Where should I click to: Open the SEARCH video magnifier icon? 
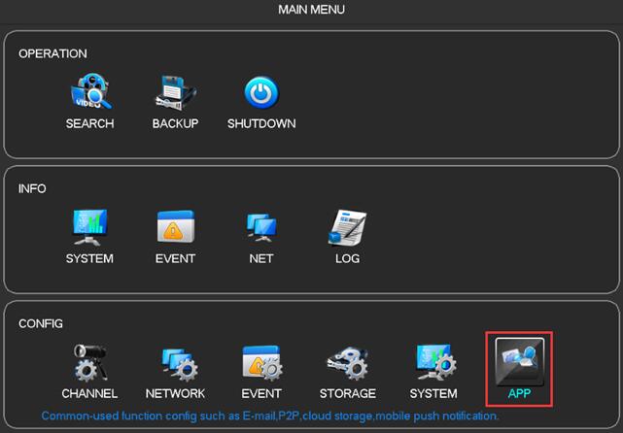coord(89,93)
